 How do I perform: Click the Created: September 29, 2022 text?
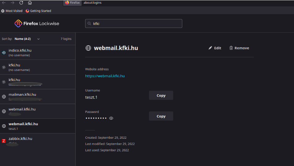click(106, 138)
